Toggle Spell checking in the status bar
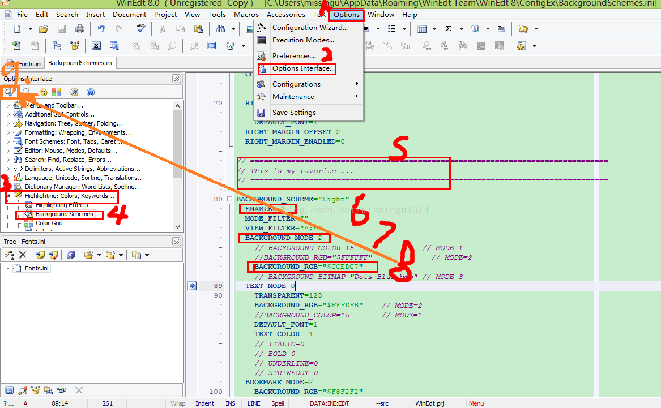This screenshot has width=661, height=408. (x=278, y=403)
